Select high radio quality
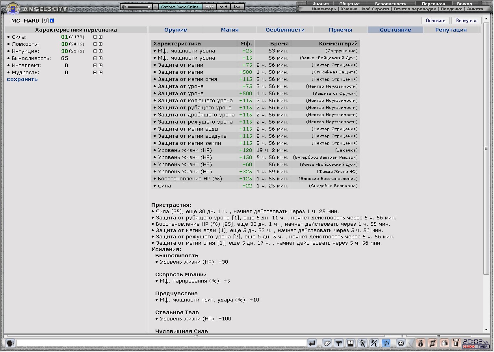This screenshot has height=352, width=494. 210,7
